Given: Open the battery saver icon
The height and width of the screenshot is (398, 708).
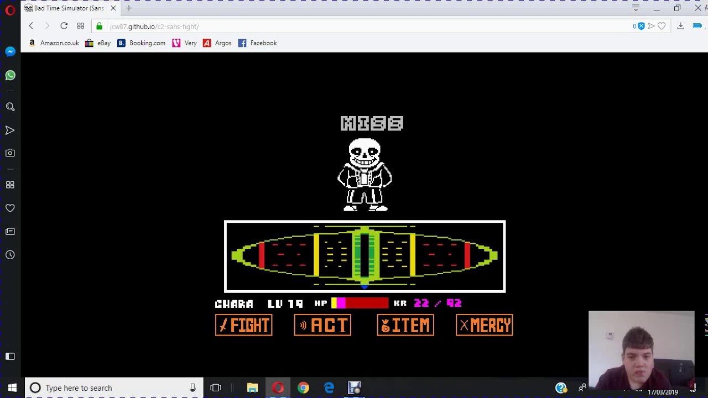Looking at the screenshot, I should 697,26.
